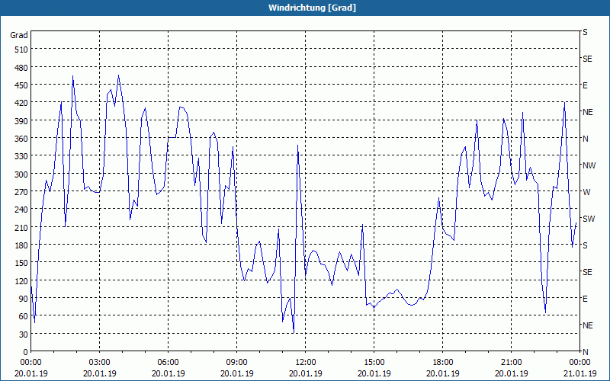Select the 150 value on the left axis
Image resolution: width=610 pixels, height=381 pixels.
pos(21,263)
